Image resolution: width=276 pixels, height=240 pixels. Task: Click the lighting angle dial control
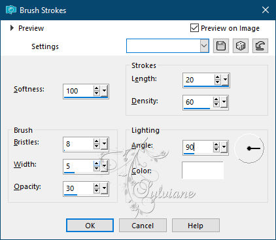pos(249,148)
